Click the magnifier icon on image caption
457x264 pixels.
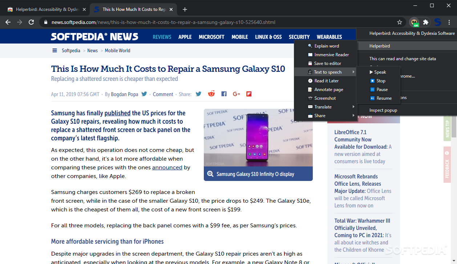click(x=210, y=174)
